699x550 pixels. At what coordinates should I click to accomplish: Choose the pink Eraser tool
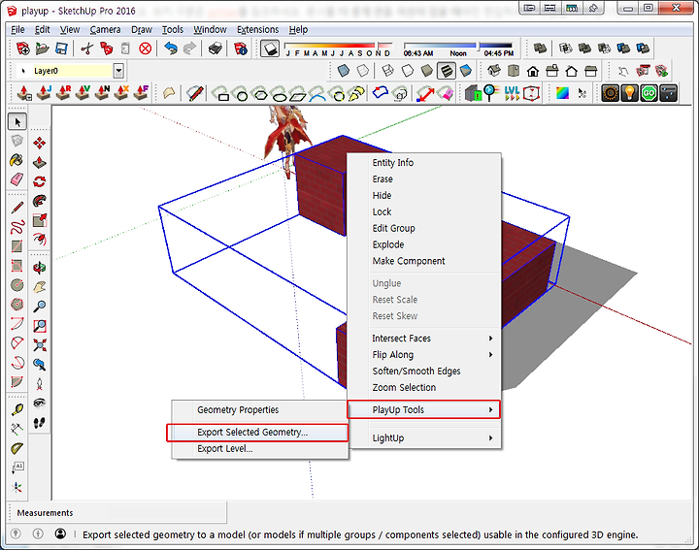tap(17, 179)
